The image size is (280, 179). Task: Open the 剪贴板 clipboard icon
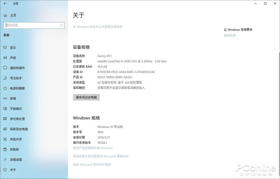coord(5,149)
